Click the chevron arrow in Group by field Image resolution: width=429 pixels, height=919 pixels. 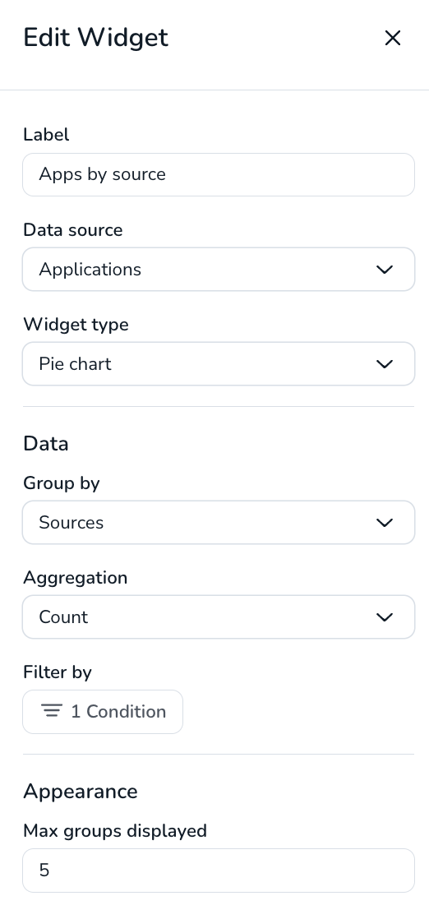point(385,523)
